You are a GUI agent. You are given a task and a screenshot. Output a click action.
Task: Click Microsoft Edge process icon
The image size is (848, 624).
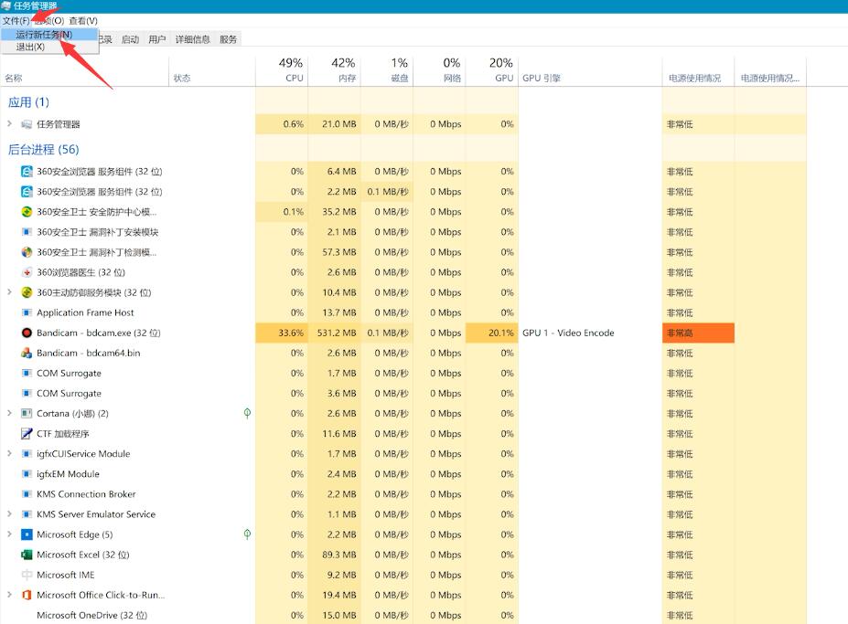coord(27,534)
